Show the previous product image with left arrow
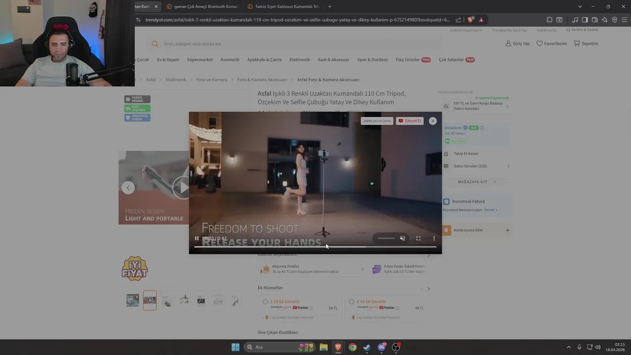This screenshot has height=355, width=631. click(128, 187)
